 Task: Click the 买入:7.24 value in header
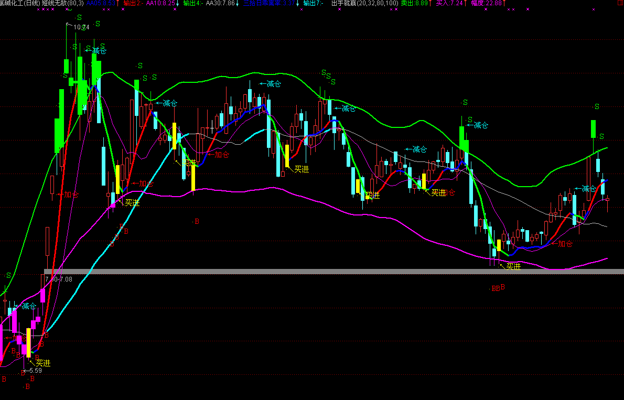coord(451,3)
